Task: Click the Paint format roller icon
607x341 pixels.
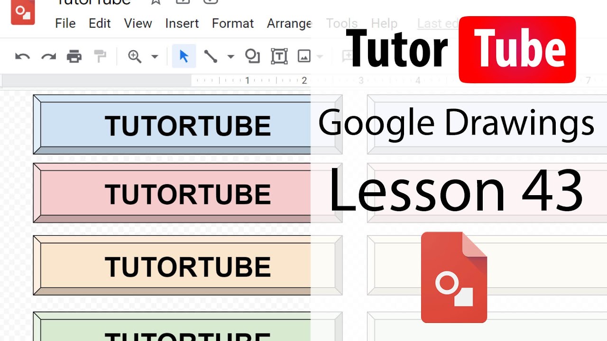Action: (100, 57)
